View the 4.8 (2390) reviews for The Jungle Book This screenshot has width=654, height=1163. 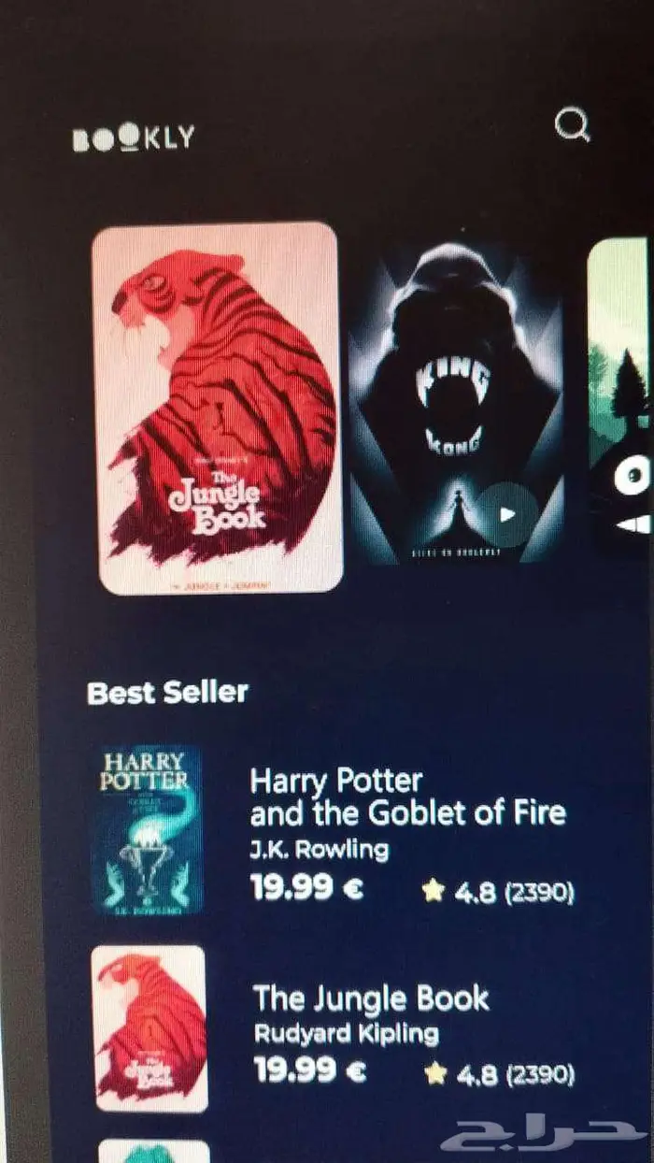pyautogui.click(x=516, y=1075)
